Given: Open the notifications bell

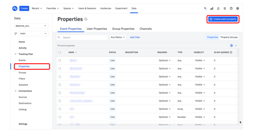Looking at the screenshot, I should point(218,8).
